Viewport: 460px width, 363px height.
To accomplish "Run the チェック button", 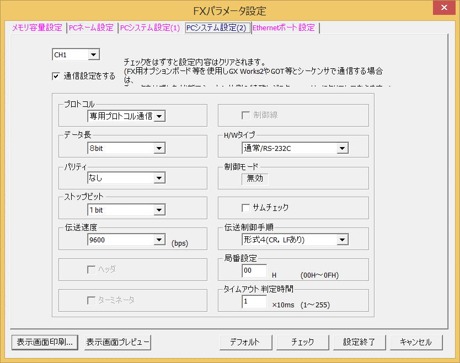I will 302,342.
